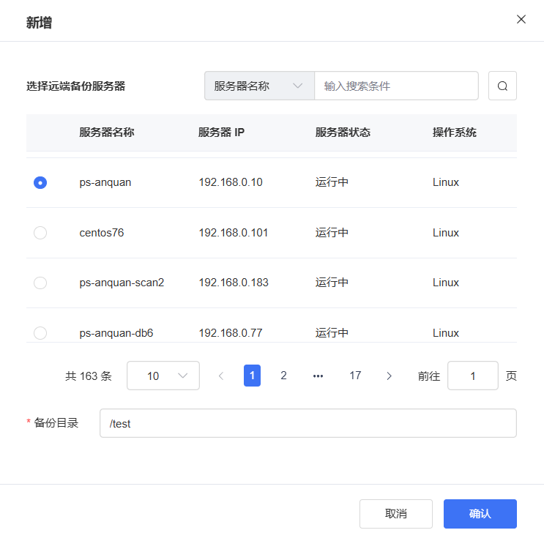Screen dimensions: 544x541
Task: Click the ps-anquan server name cell
Action: click(x=105, y=182)
